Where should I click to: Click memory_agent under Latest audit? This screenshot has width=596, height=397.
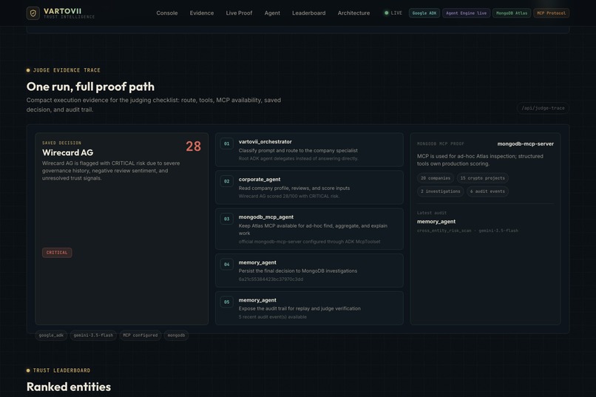pyautogui.click(x=436, y=222)
